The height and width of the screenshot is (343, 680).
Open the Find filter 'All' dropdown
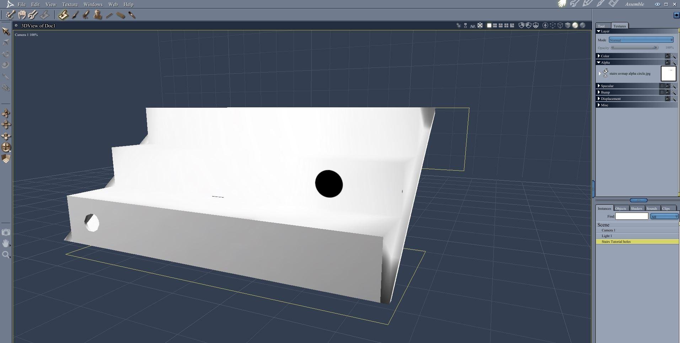tap(664, 216)
